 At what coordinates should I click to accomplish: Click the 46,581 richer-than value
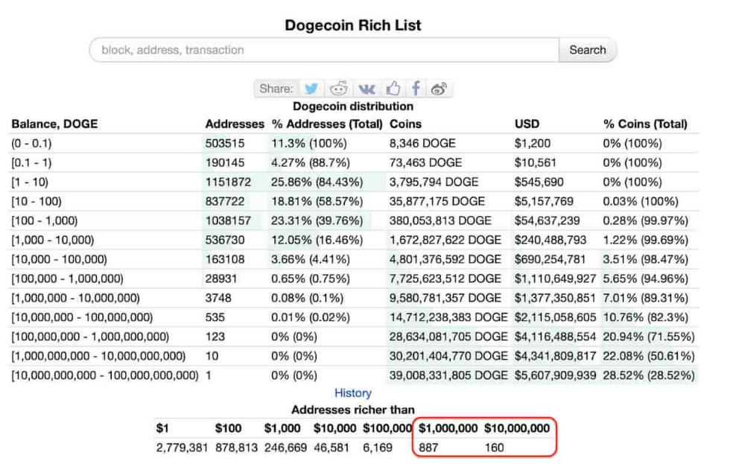[331, 448]
